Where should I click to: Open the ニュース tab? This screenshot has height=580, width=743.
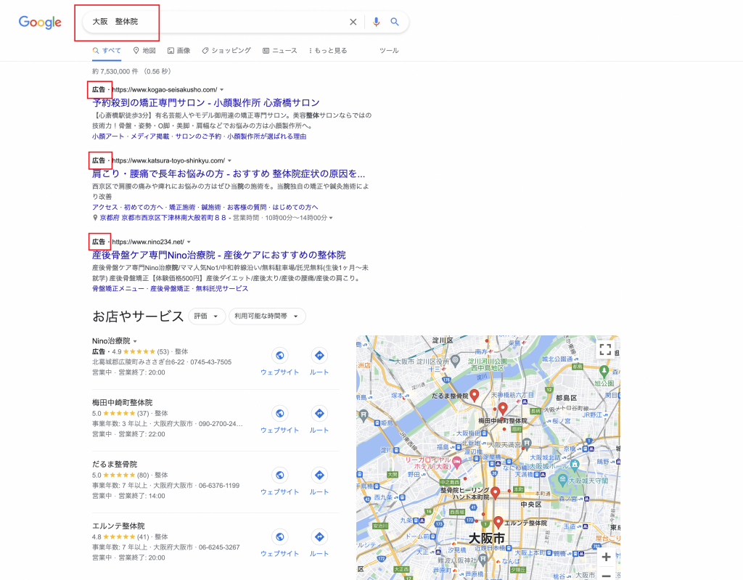279,50
